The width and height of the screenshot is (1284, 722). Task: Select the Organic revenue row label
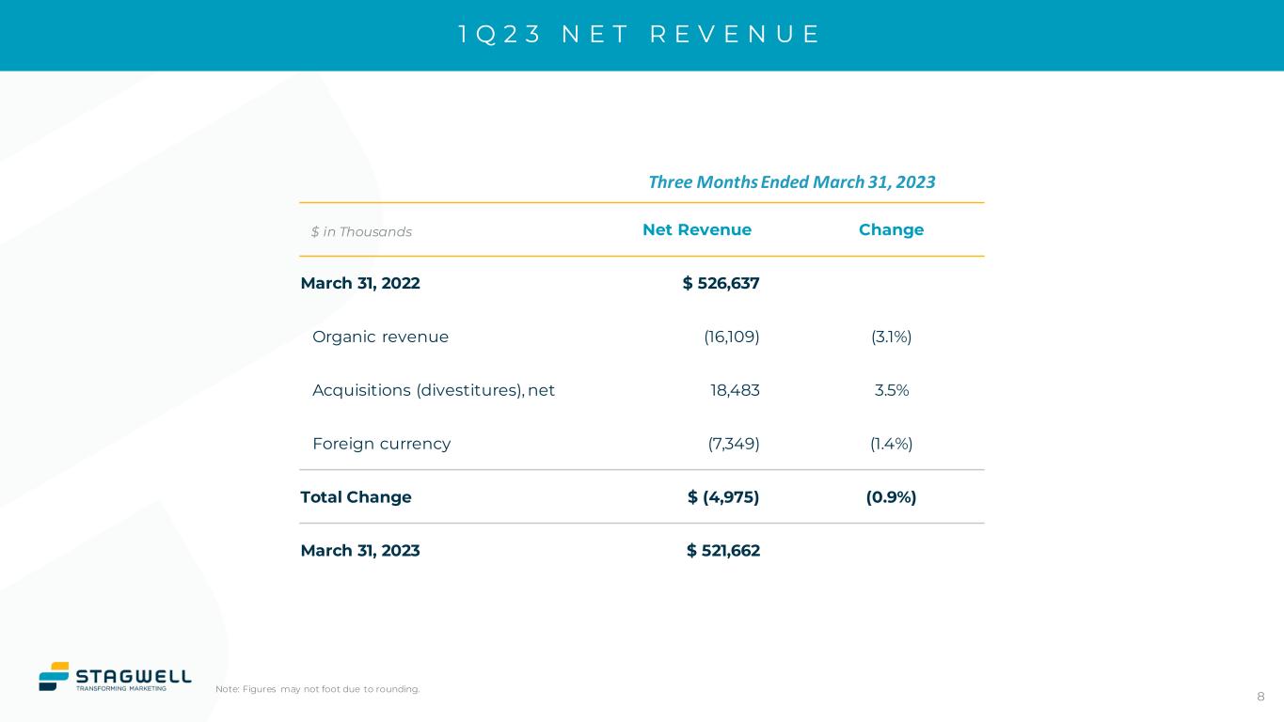click(x=380, y=337)
